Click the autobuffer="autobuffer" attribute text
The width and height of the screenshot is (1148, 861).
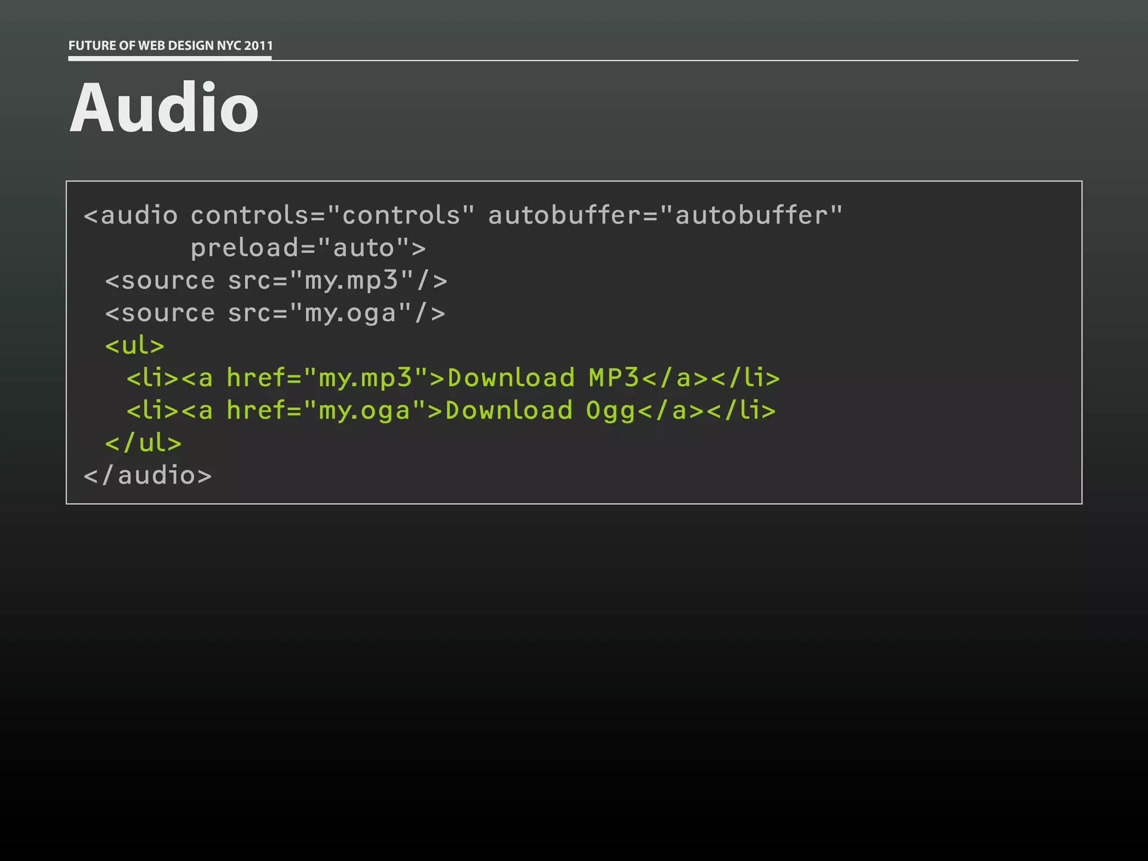tap(665, 215)
